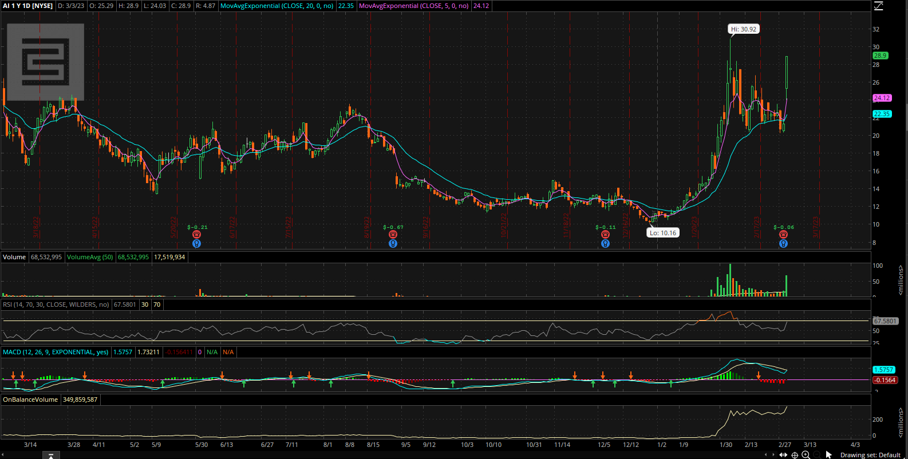
Task: Click the price axis auto-scale icon
Action: click(878, 6)
